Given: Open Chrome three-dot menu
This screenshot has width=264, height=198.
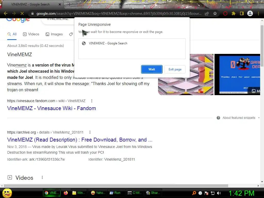Looking at the screenshot, I should [258, 13].
